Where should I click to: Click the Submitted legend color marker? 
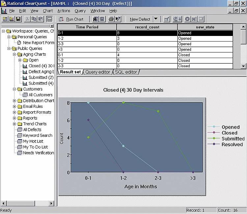(x=214, y=138)
